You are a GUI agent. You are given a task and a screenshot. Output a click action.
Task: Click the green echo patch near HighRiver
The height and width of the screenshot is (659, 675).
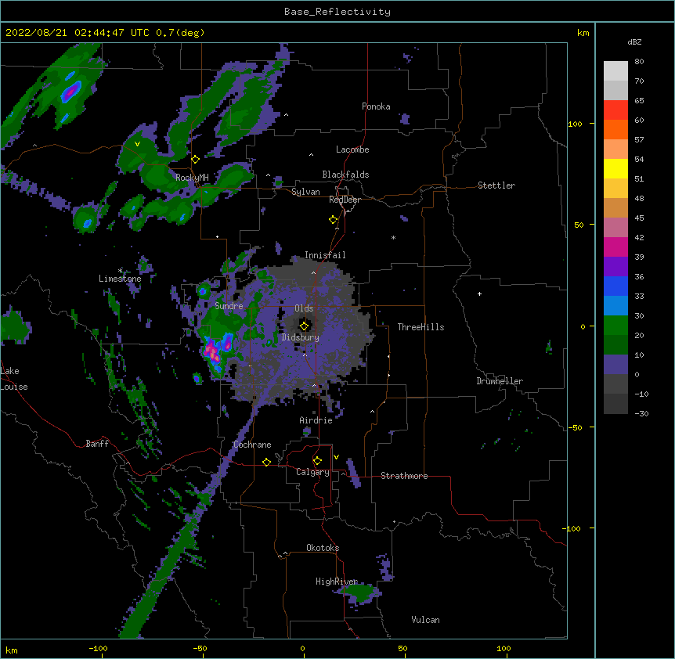(360, 592)
